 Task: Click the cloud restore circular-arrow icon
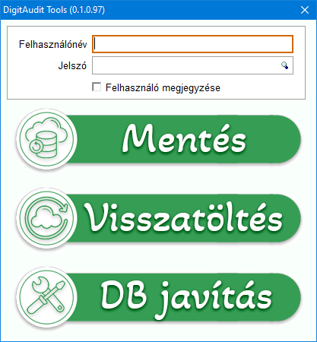[x=46, y=218]
